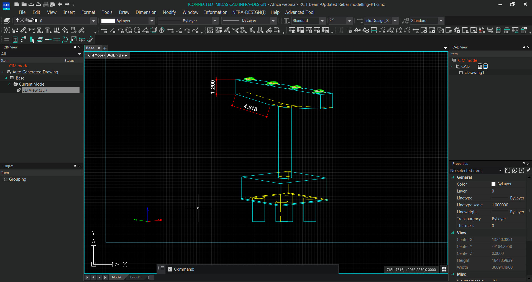The image size is (532, 282).
Task: Click the 3D box tool icon
Action: 154,30
